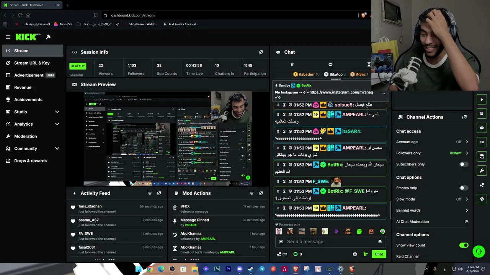Open Stigstream bookmark

(x=140, y=24)
